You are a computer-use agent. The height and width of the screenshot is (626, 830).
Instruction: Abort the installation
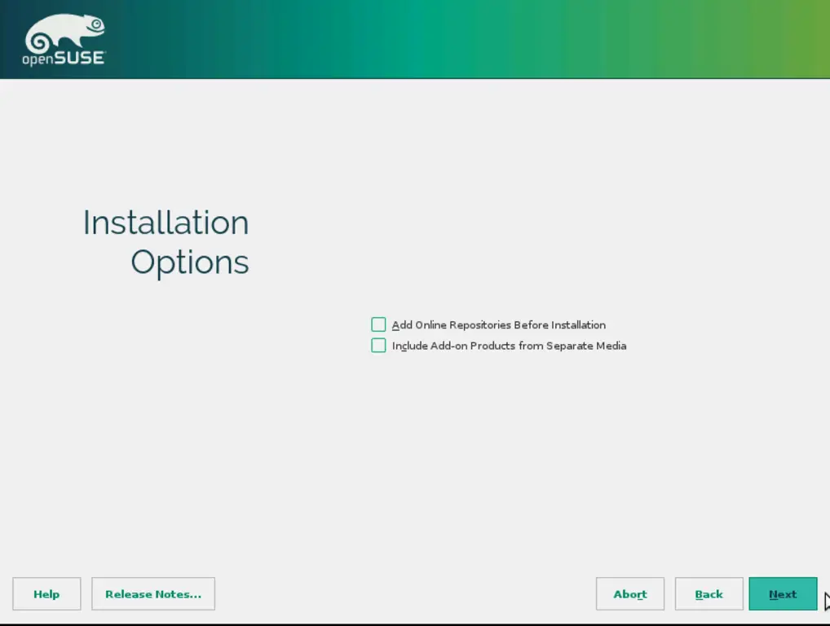click(x=630, y=593)
